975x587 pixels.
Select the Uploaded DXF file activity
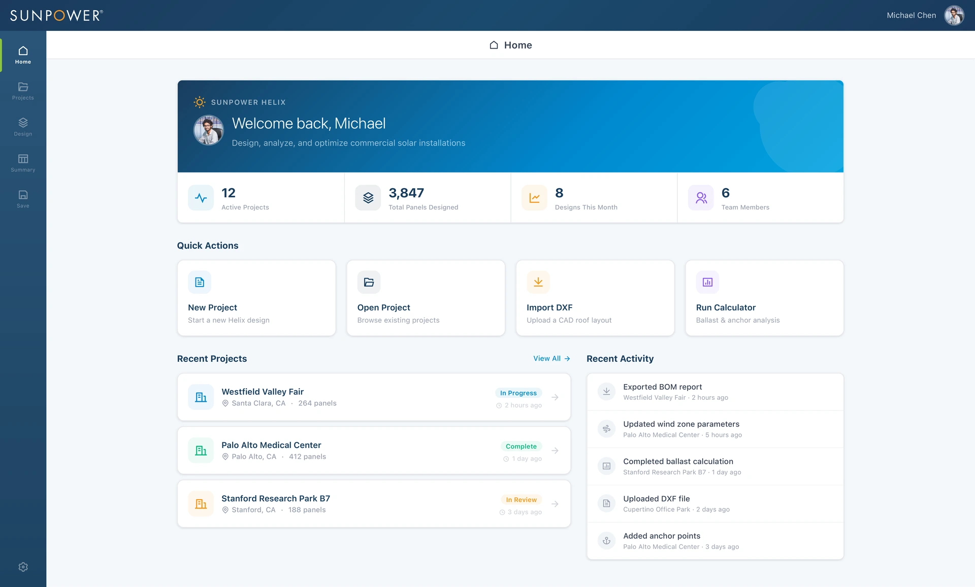[715, 504]
